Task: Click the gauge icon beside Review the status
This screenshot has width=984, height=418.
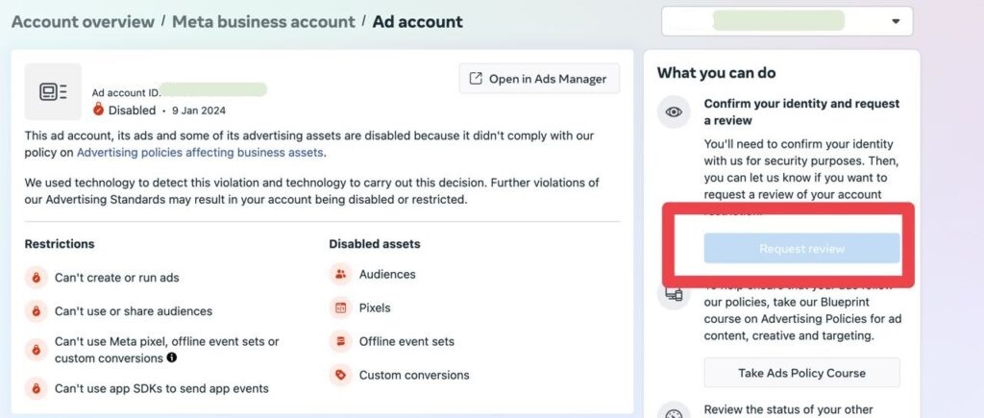Action: [674, 411]
